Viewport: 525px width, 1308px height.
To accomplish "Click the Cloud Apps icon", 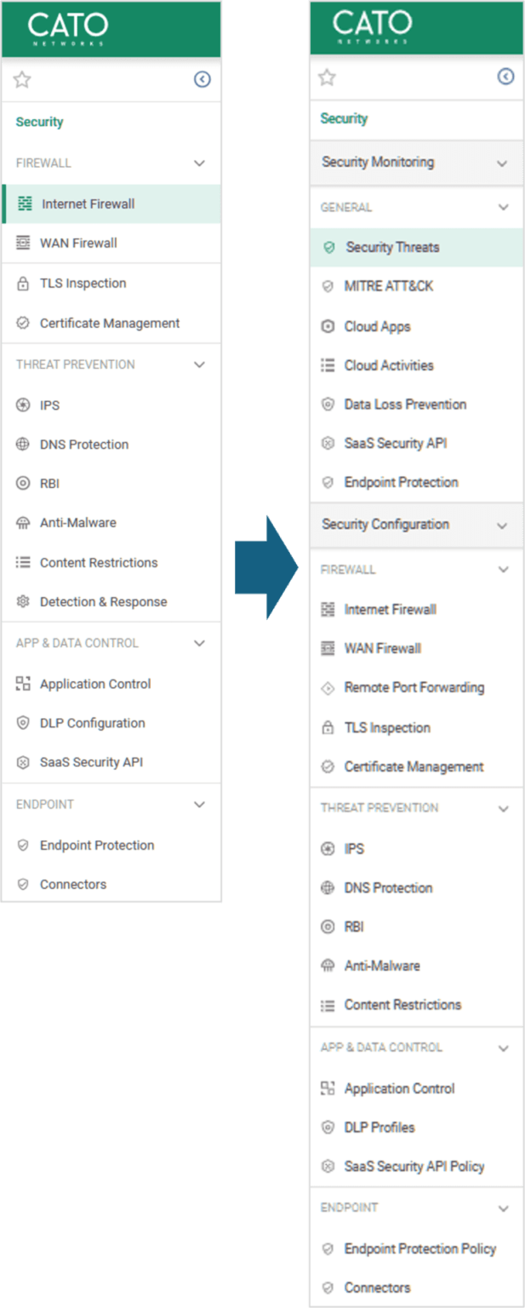I will click(x=328, y=326).
